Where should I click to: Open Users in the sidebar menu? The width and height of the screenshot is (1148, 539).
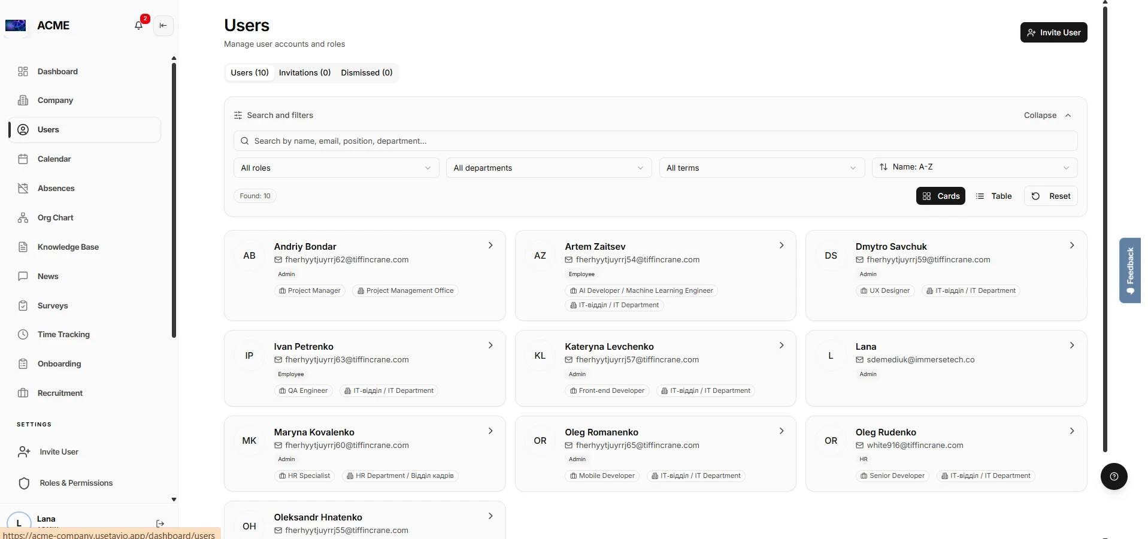(x=85, y=129)
